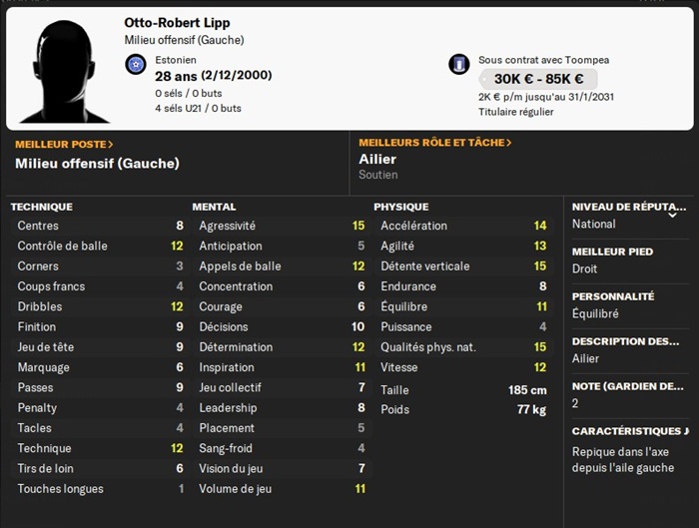Viewport: 699px width, 528px height.
Task: Expand the Niveau de réputation chevron
Action: click(x=672, y=214)
